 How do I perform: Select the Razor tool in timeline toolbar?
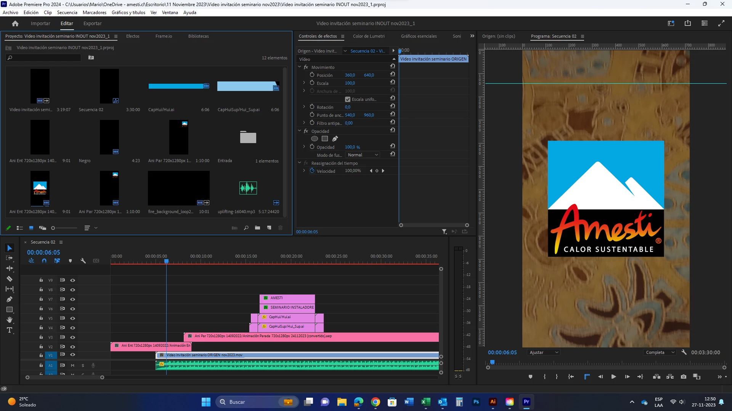click(10, 279)
